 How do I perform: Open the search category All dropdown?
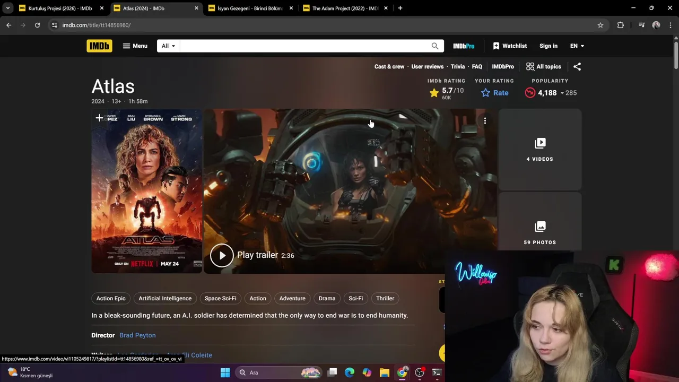168,46
